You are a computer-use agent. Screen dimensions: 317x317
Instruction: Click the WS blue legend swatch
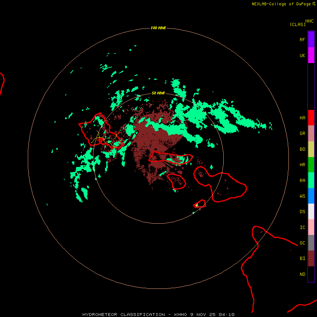click(311, 196)
